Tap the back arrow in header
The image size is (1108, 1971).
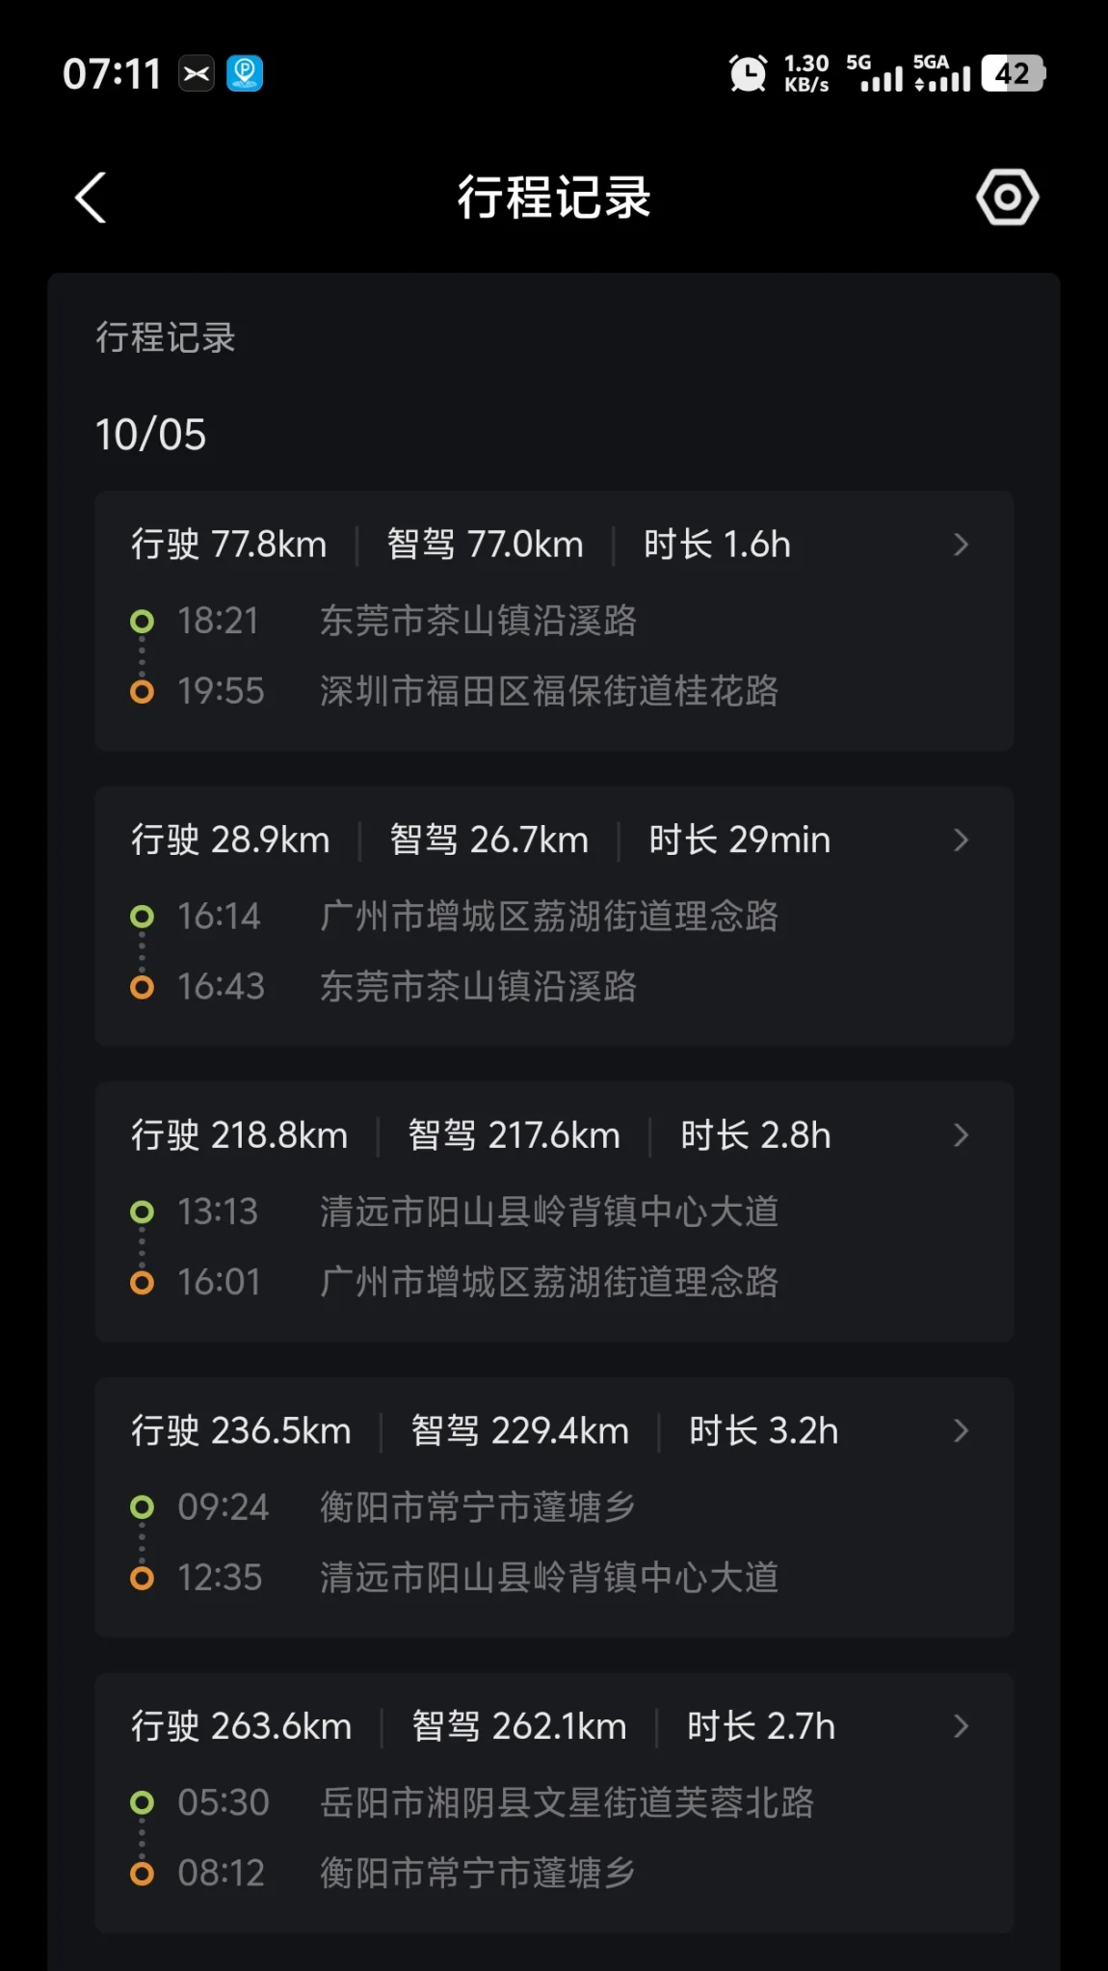tap(91, 198)
